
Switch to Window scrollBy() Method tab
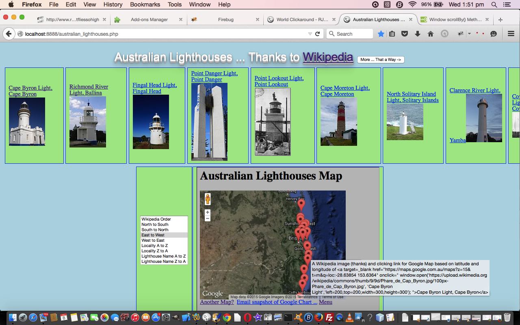click(455, 19)
